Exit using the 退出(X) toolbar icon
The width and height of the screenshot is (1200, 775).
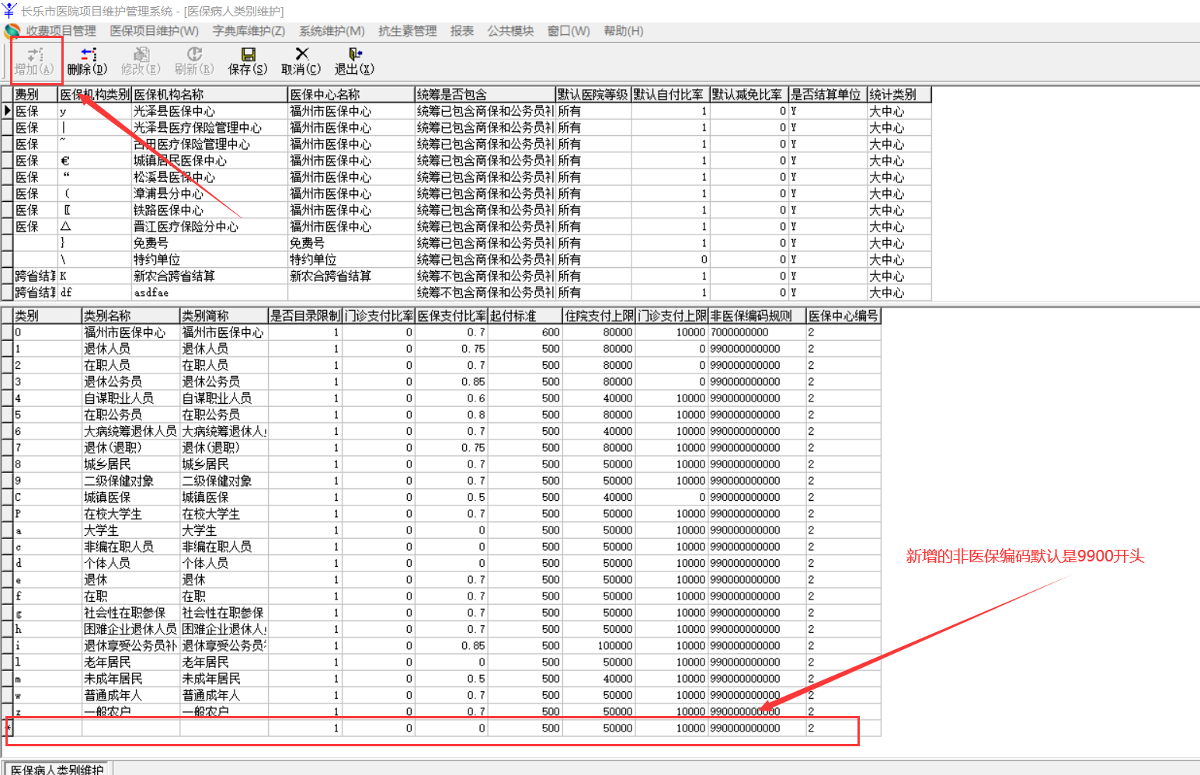355,61
